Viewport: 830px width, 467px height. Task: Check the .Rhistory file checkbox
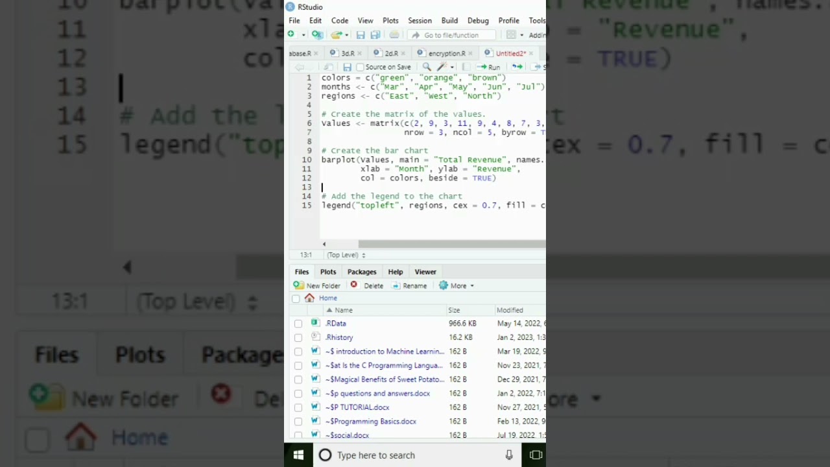click(x=298, y=337)
